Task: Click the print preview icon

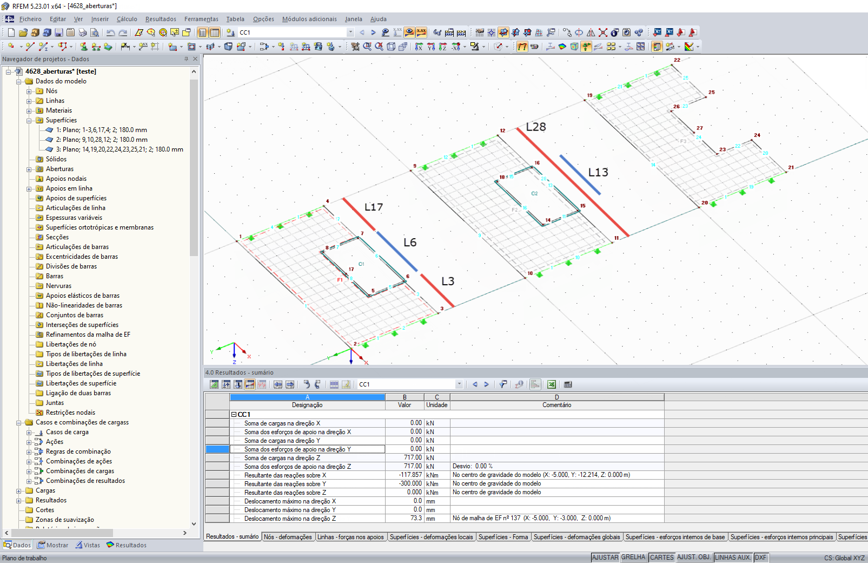Action: [x=95, y=32]
